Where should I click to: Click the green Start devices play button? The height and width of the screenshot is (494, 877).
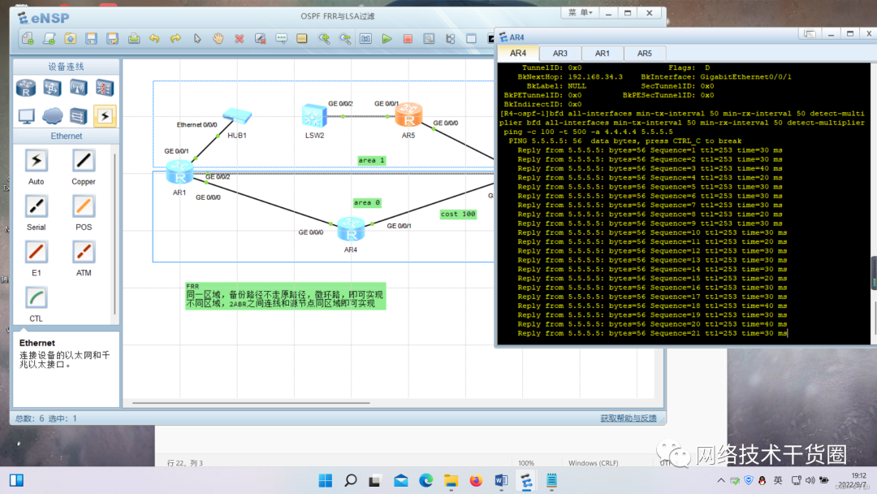pyautogui.click(x=387, y=38)
